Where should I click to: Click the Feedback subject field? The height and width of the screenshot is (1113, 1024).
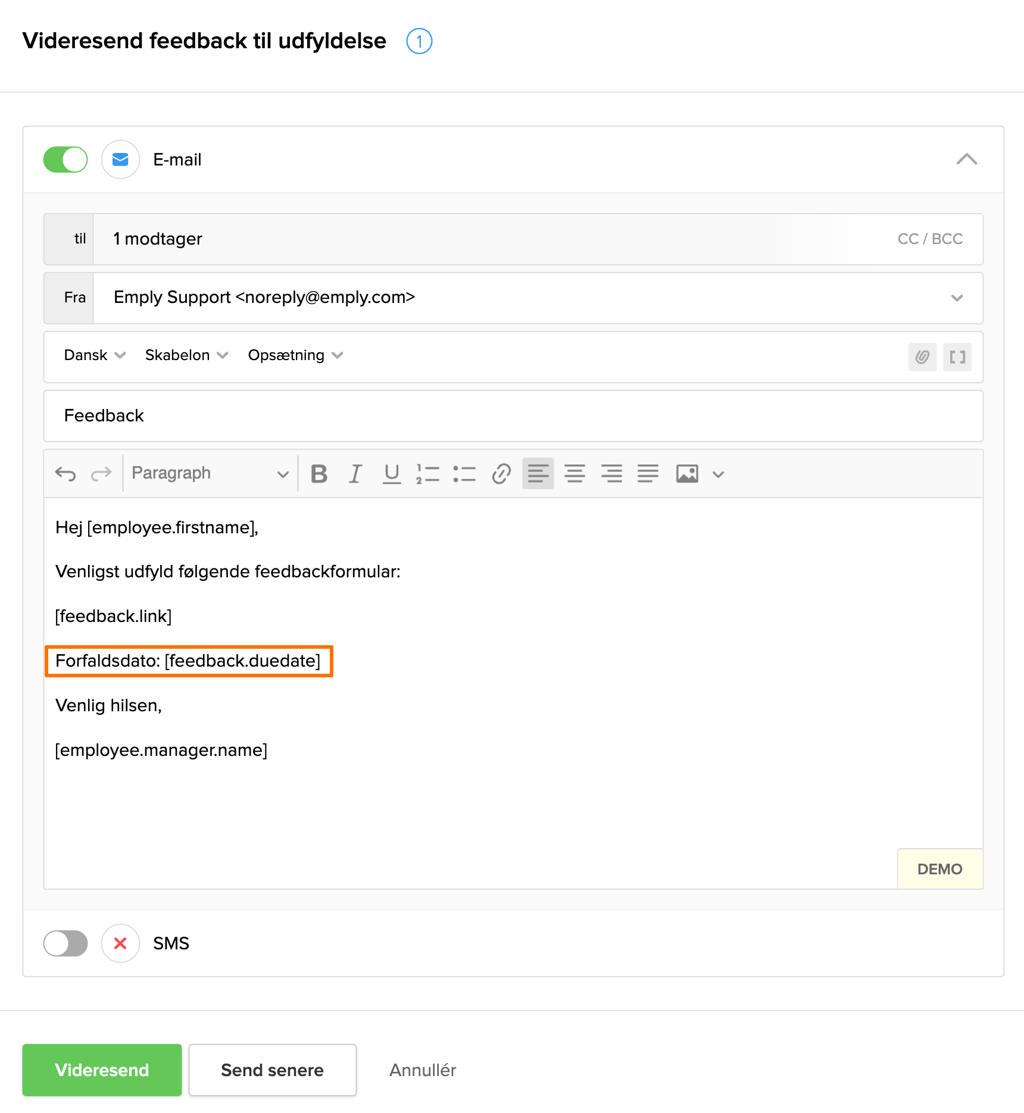click(513, 416)
